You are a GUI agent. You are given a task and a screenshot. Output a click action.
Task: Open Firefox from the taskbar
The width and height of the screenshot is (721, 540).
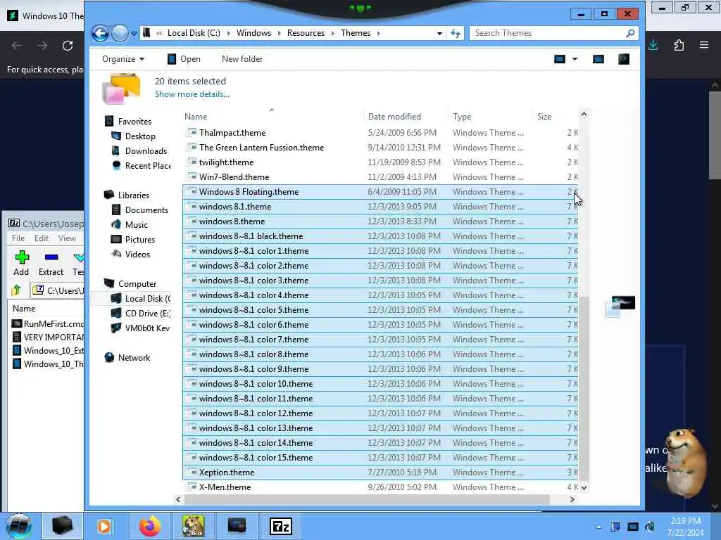click(150, 526)
